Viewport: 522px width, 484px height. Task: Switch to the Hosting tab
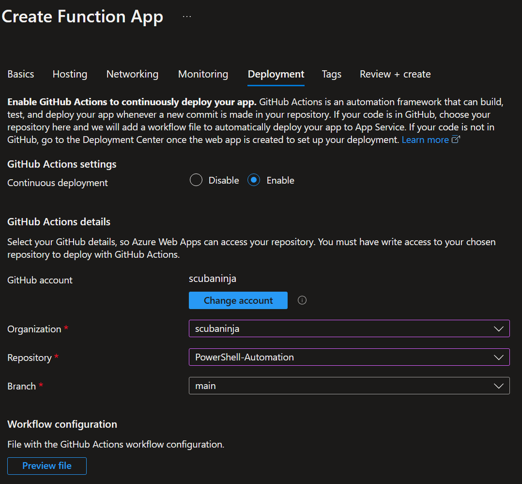[x=70, y=74]
